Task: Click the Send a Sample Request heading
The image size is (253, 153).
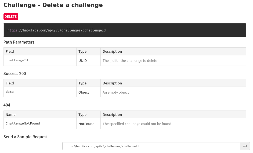Action: (26, 137)
